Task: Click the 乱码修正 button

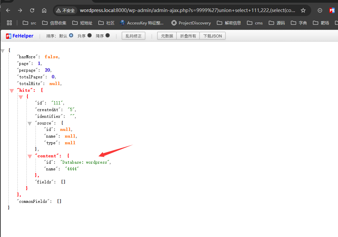Action: (133, 35)
